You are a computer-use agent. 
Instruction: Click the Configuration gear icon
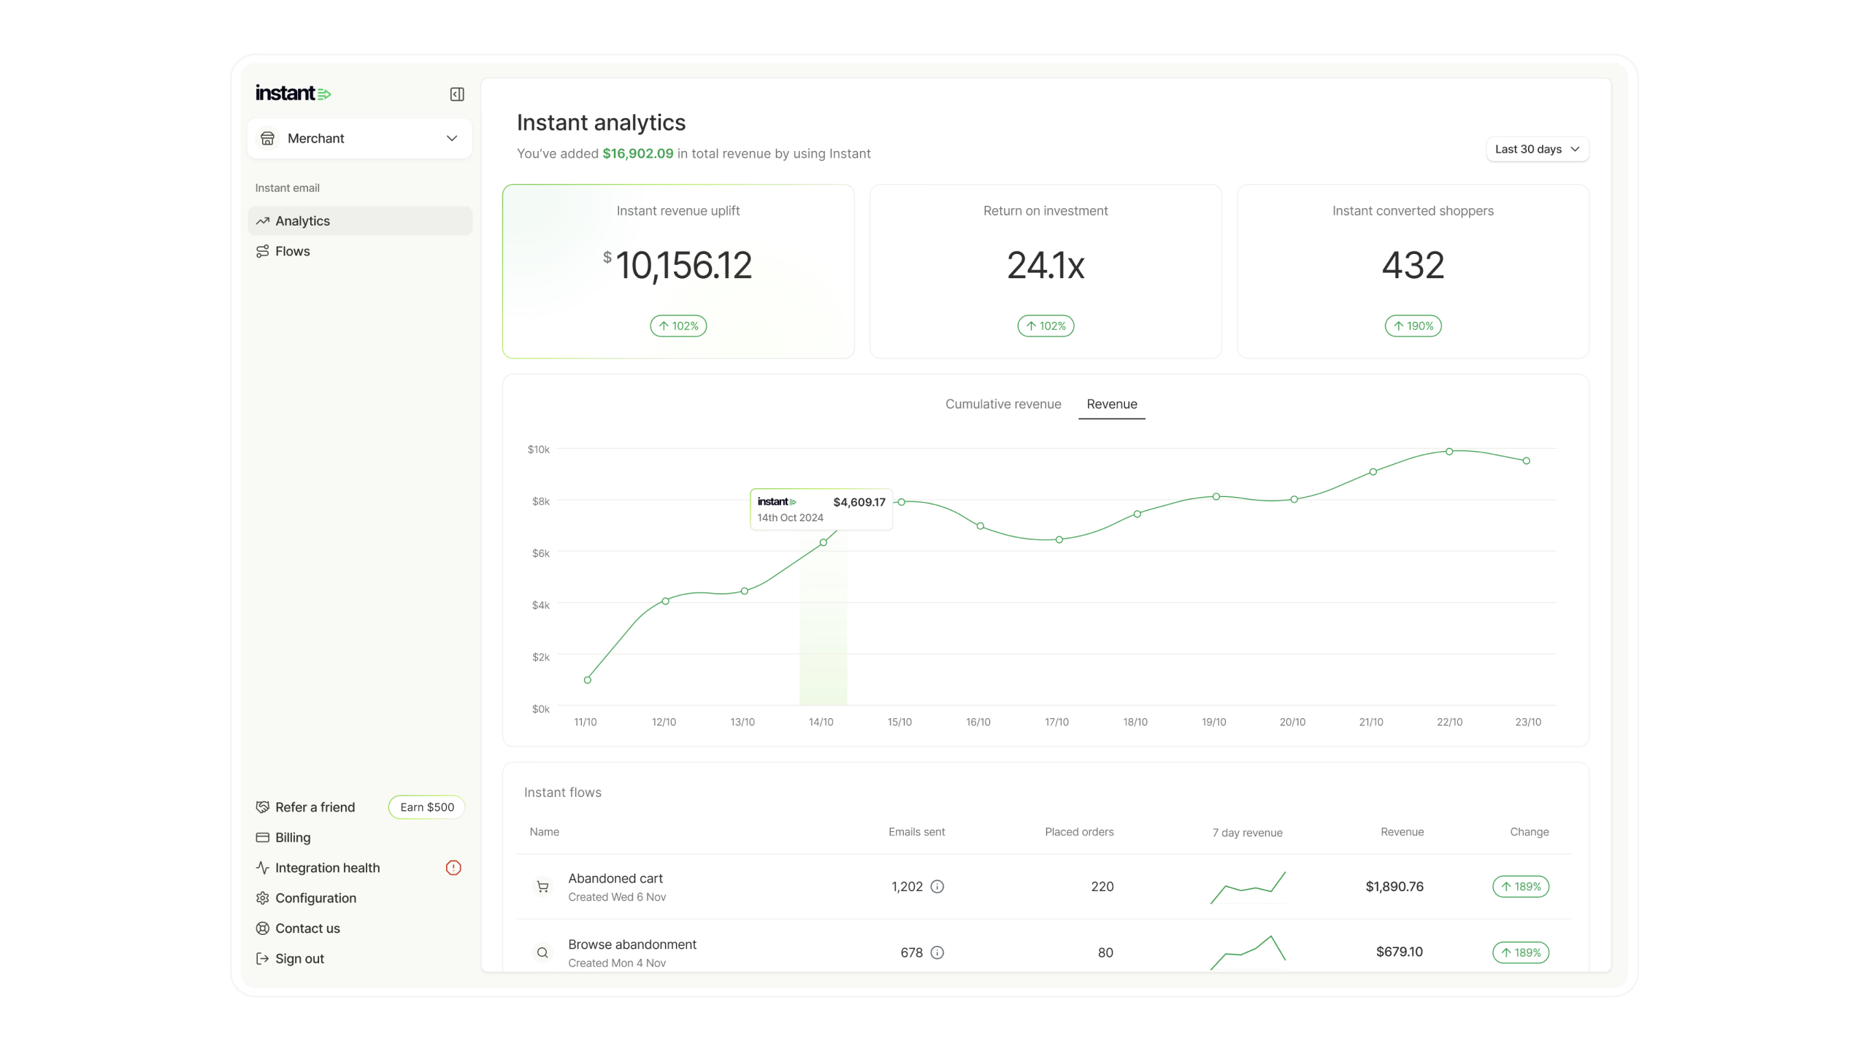coord(263,898)
